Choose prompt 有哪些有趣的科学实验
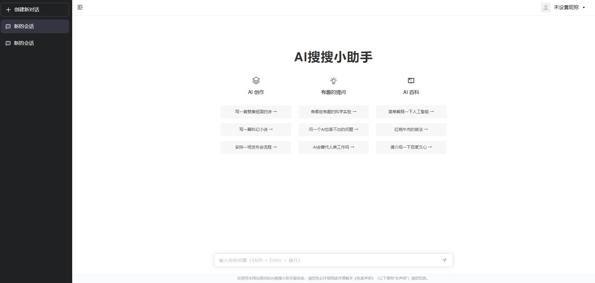 point(334,112)
